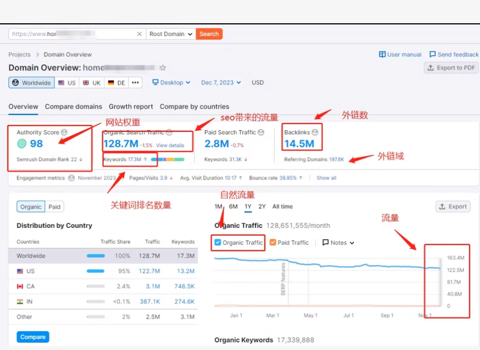Click the more countries ellipsis button
480x350 pixels.
135,82
